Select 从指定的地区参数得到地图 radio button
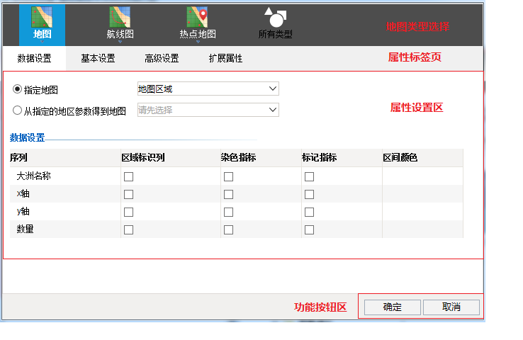The width and height of the screenshot is (523, 340). (17, 110)
